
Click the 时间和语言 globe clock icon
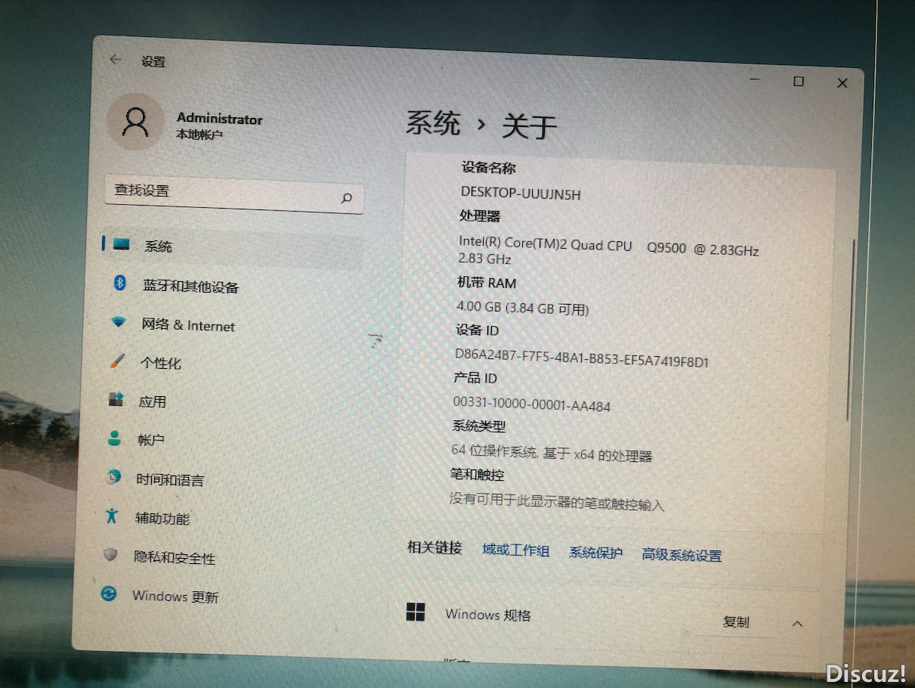[113, 477]
